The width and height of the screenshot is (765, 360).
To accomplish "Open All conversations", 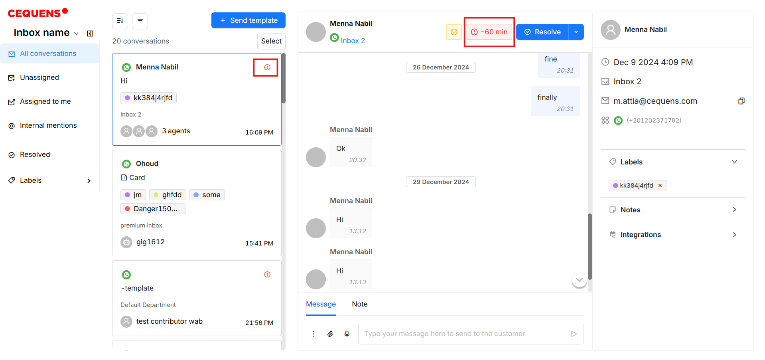I will click(50, 53).
